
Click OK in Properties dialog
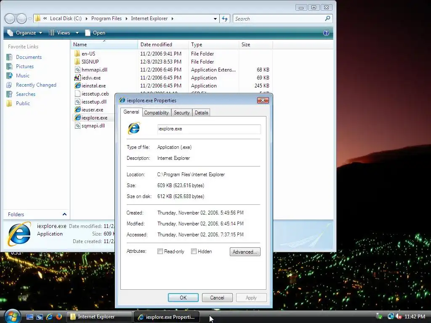point(183,297)
